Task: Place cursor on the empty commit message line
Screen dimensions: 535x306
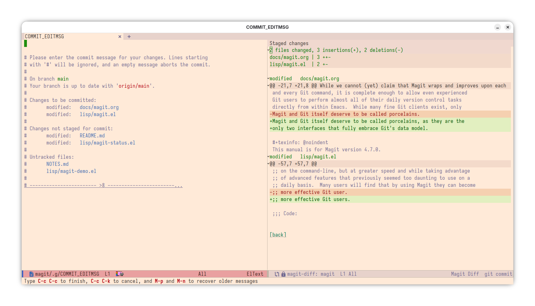Action: pos(145,44)
